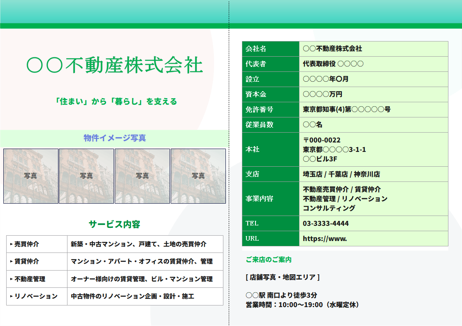Select the second 写真 property image
The width and height of the screenshot is (462, 326).
[x=86, y=176]
